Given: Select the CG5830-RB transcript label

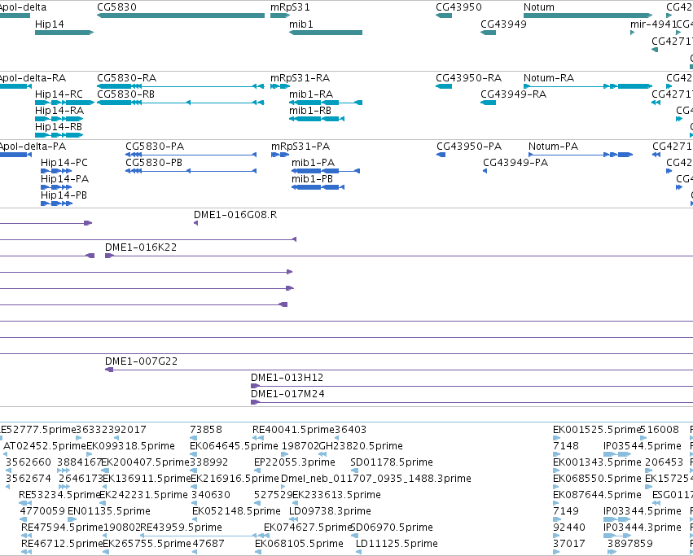Looking at the screenshot, I should click(125, 94).
